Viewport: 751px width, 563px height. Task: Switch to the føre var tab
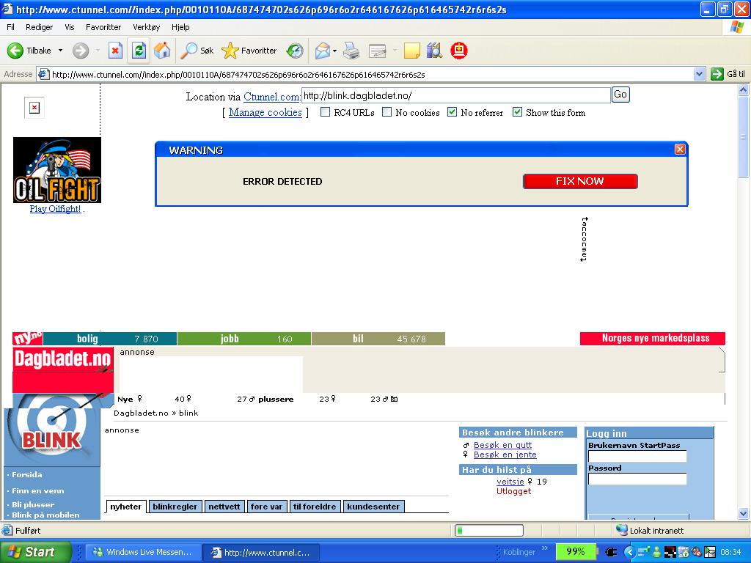point(266,507)
